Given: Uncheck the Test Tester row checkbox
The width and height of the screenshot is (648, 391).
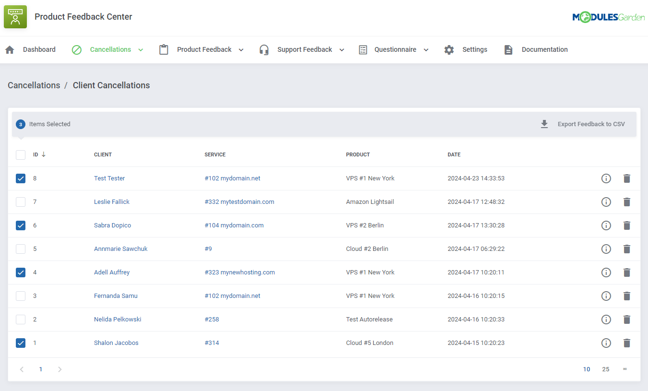Looking at the screenshot, I should pyautogui.click(x=20, y=178).
